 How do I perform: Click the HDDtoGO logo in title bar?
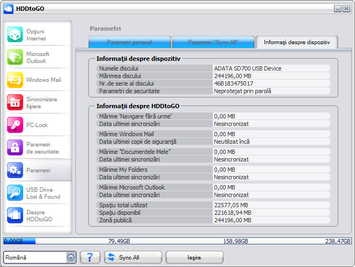pos(8,8)
